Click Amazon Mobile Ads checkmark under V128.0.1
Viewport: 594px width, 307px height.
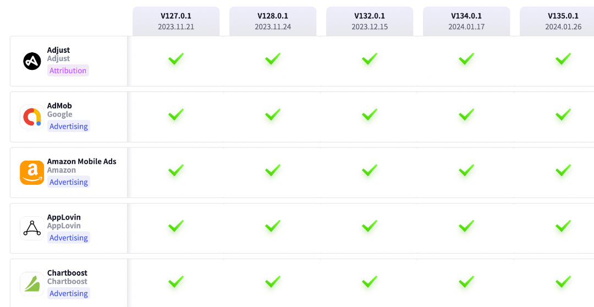[273, 170]
